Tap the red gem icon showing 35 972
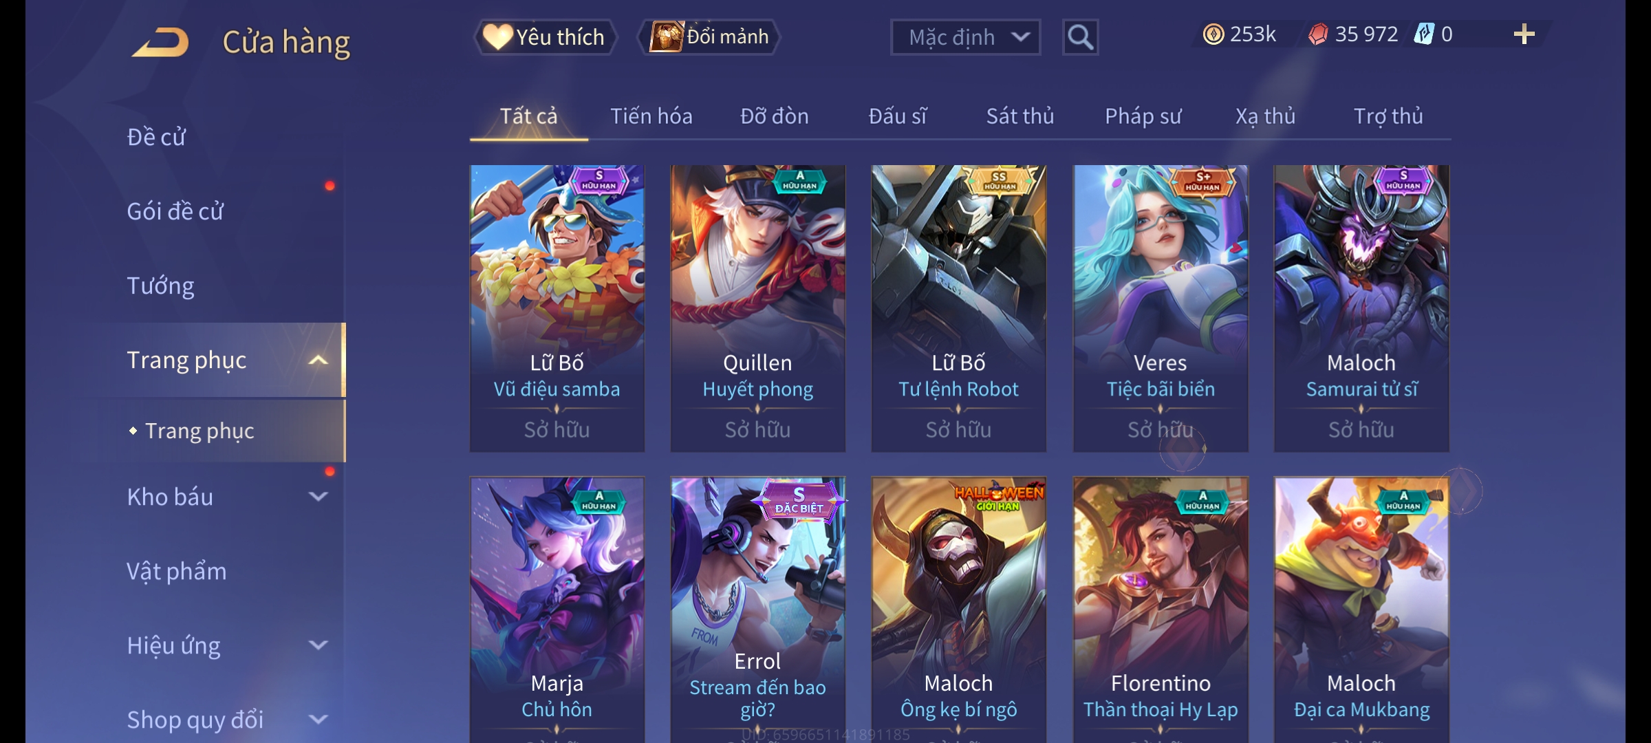Image resolution: width=1651 pixels, height=743 pixels. [x=1318, y=34]
